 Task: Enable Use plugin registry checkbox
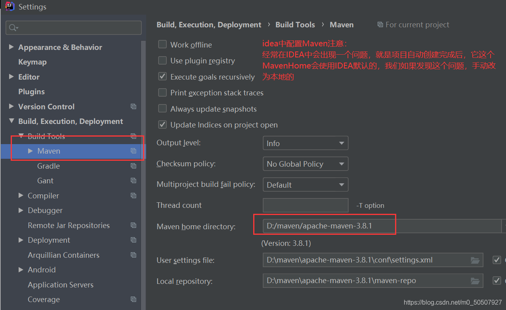[x=162, y=61]
